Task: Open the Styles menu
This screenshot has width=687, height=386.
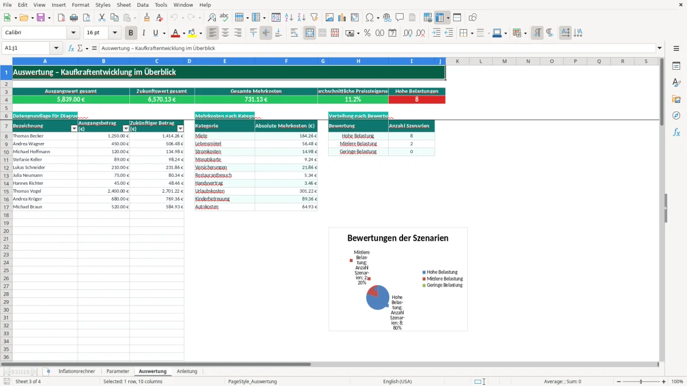Action: pyautogui.click(x=103, y=5)
